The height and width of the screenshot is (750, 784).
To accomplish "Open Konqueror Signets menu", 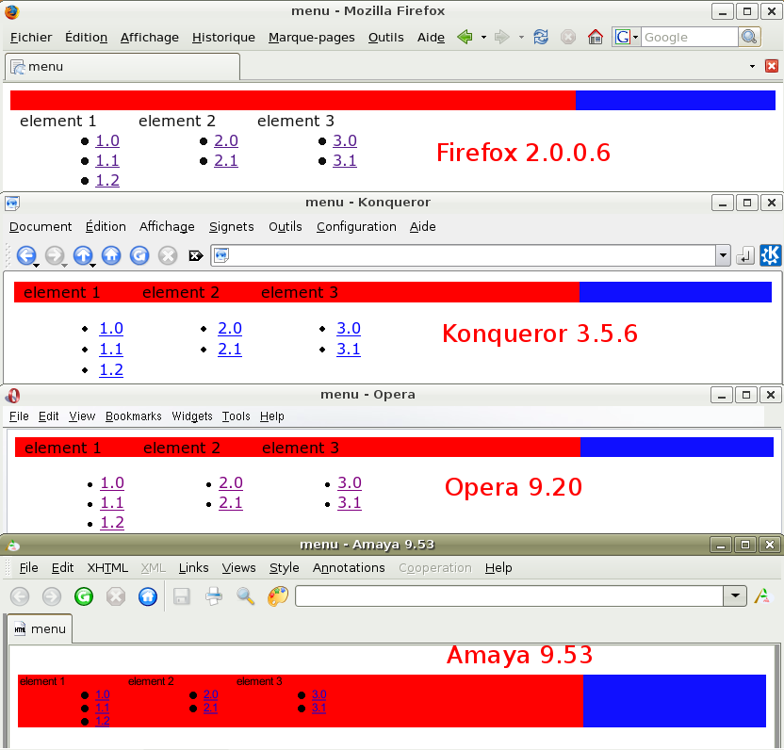I will (232, 227).
